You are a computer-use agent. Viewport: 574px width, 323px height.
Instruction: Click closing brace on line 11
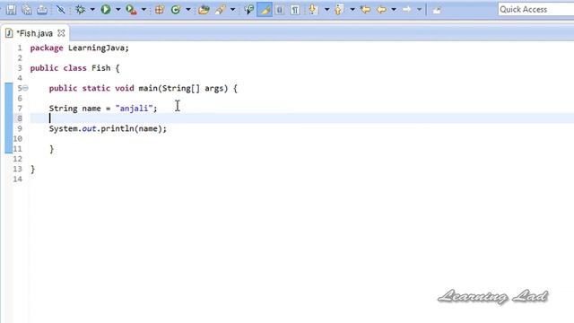52,149
